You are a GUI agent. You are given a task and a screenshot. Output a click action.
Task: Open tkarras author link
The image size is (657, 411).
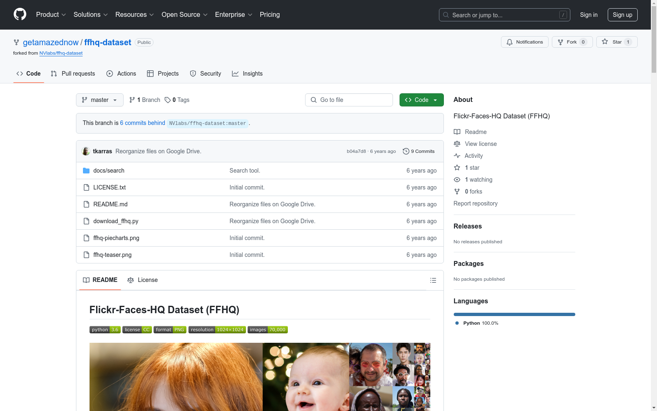103,151
